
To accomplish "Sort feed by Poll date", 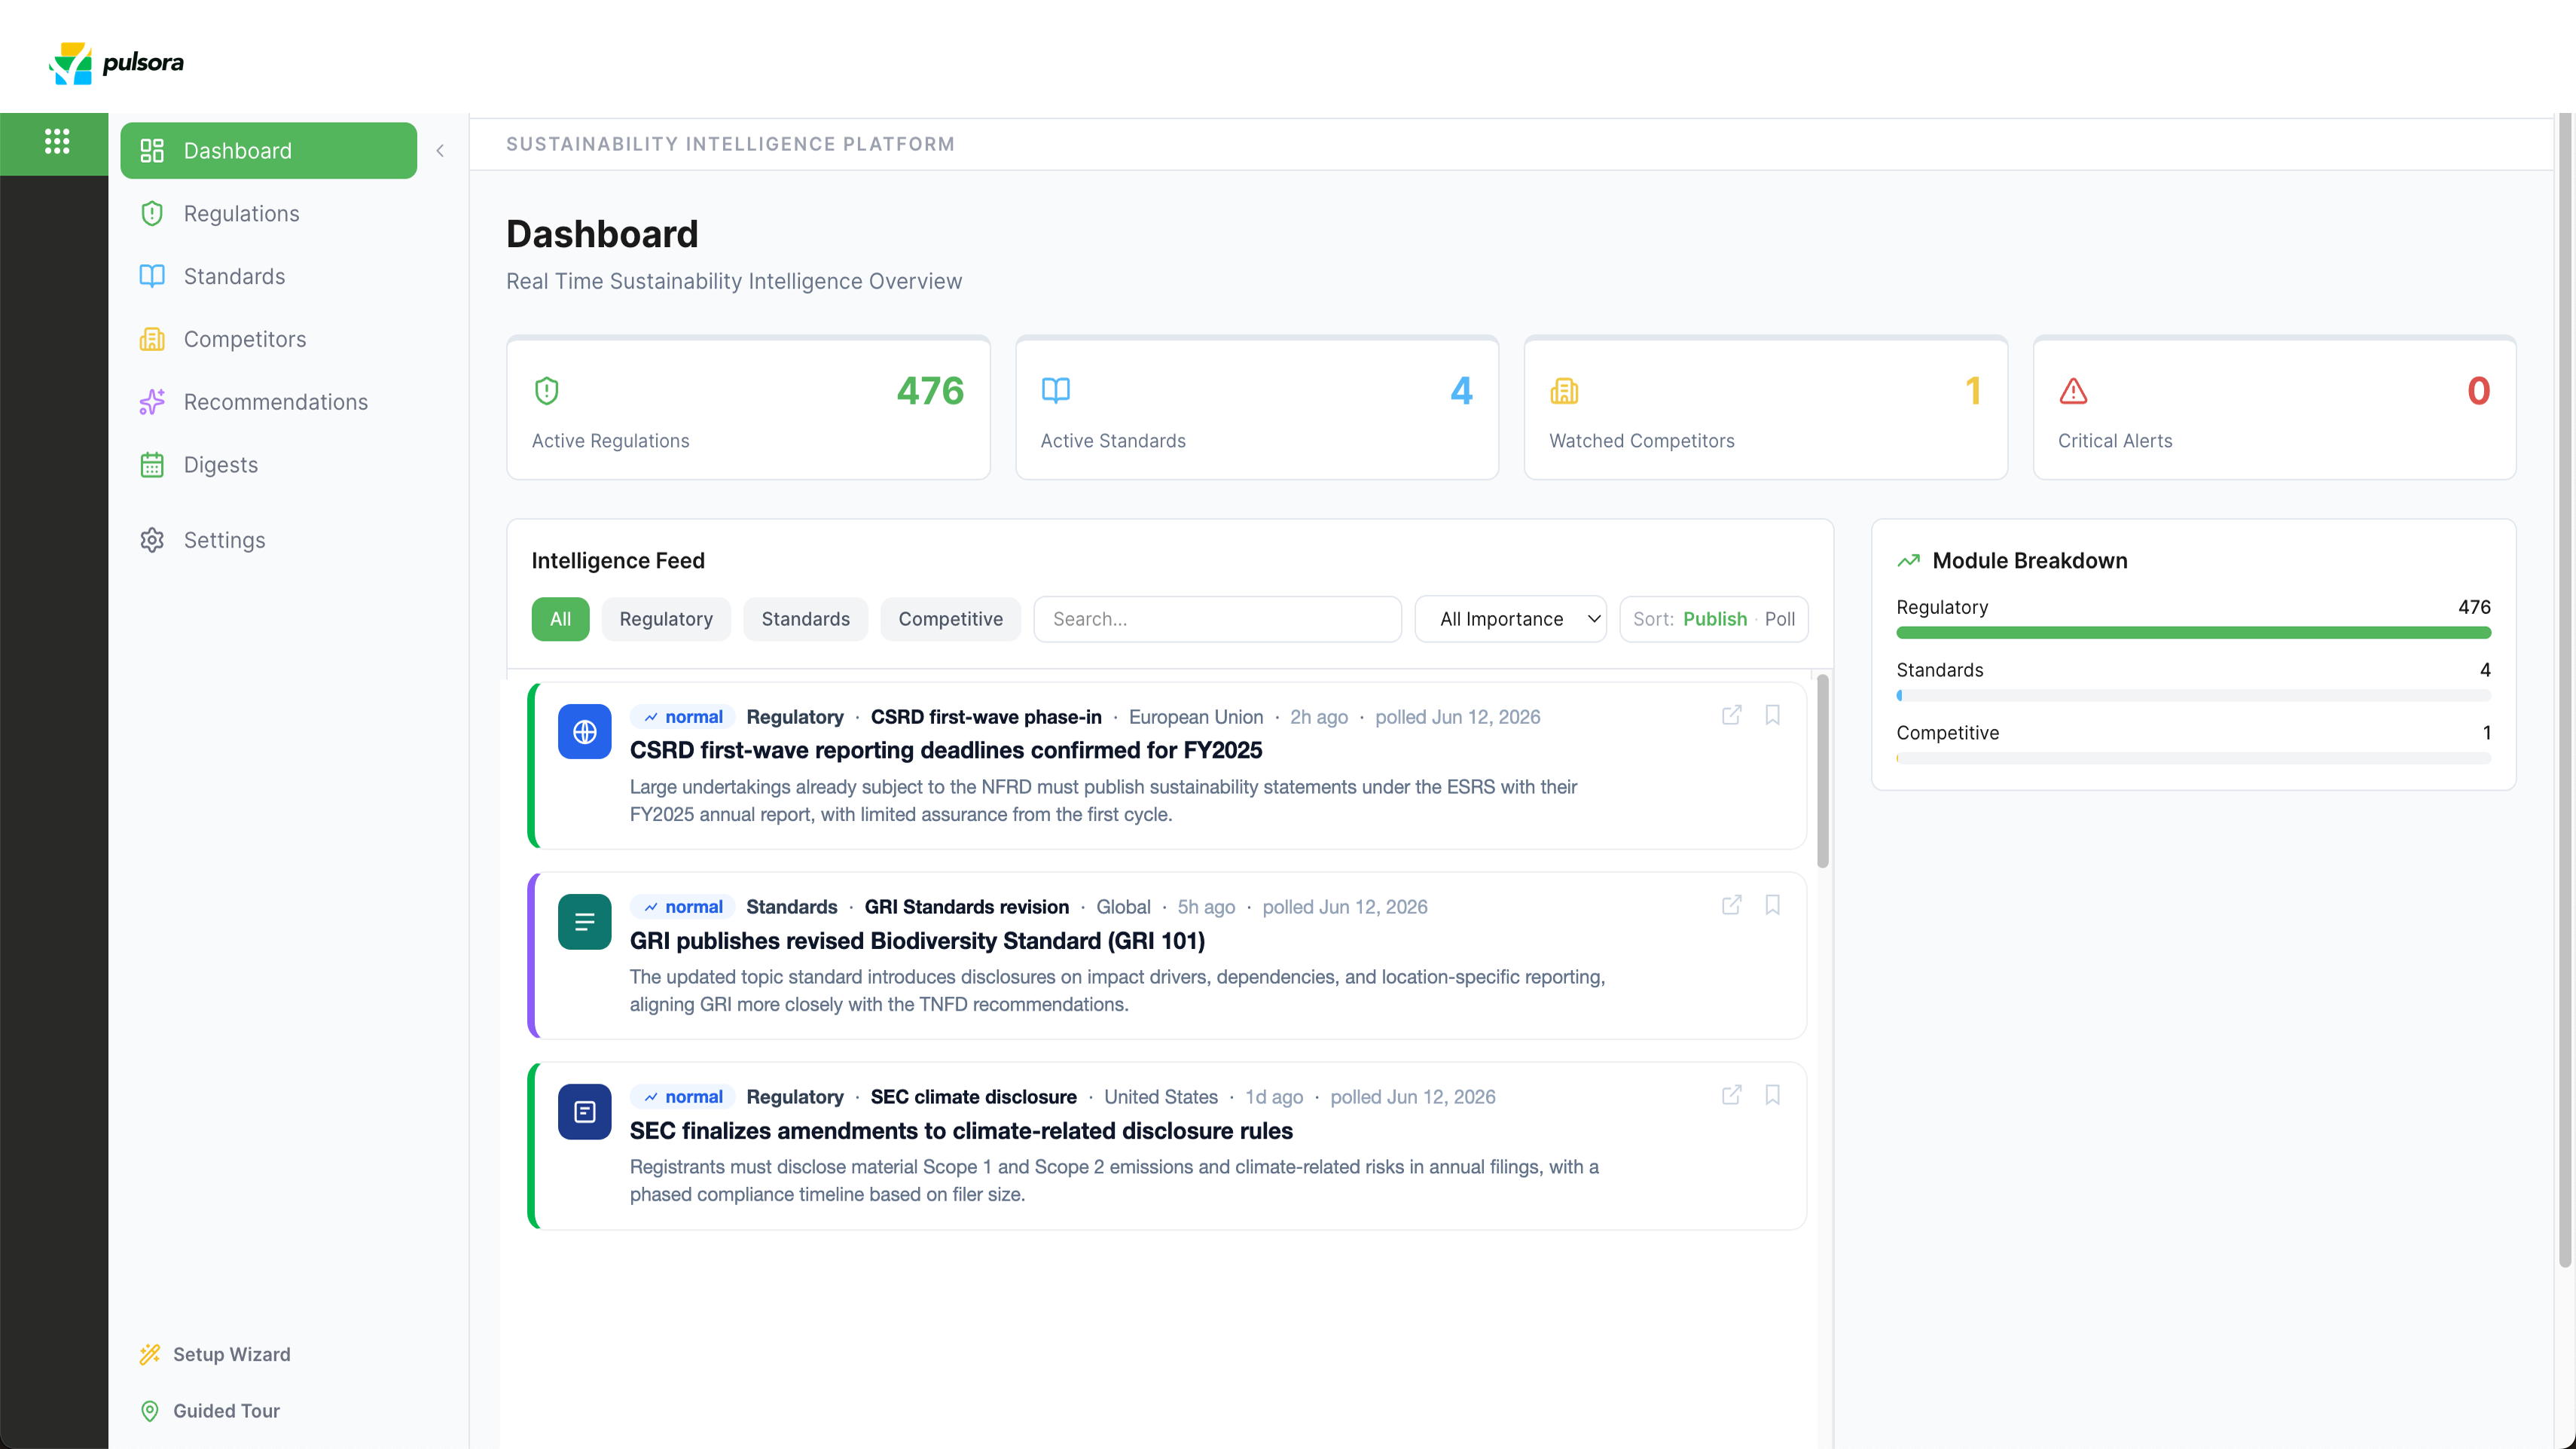I will coord(1780,619).
